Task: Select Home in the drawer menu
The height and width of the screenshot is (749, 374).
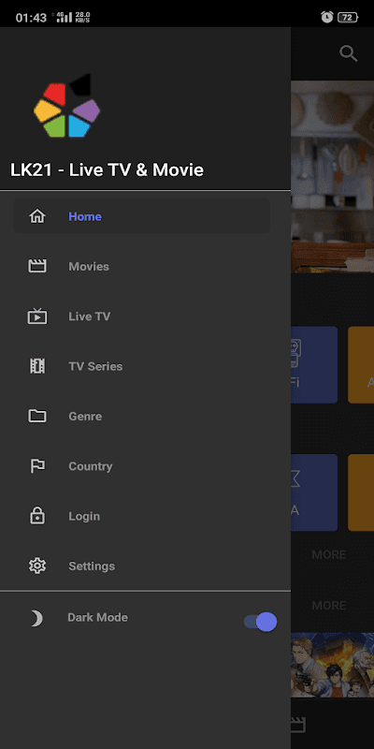Action: [142, 216]
